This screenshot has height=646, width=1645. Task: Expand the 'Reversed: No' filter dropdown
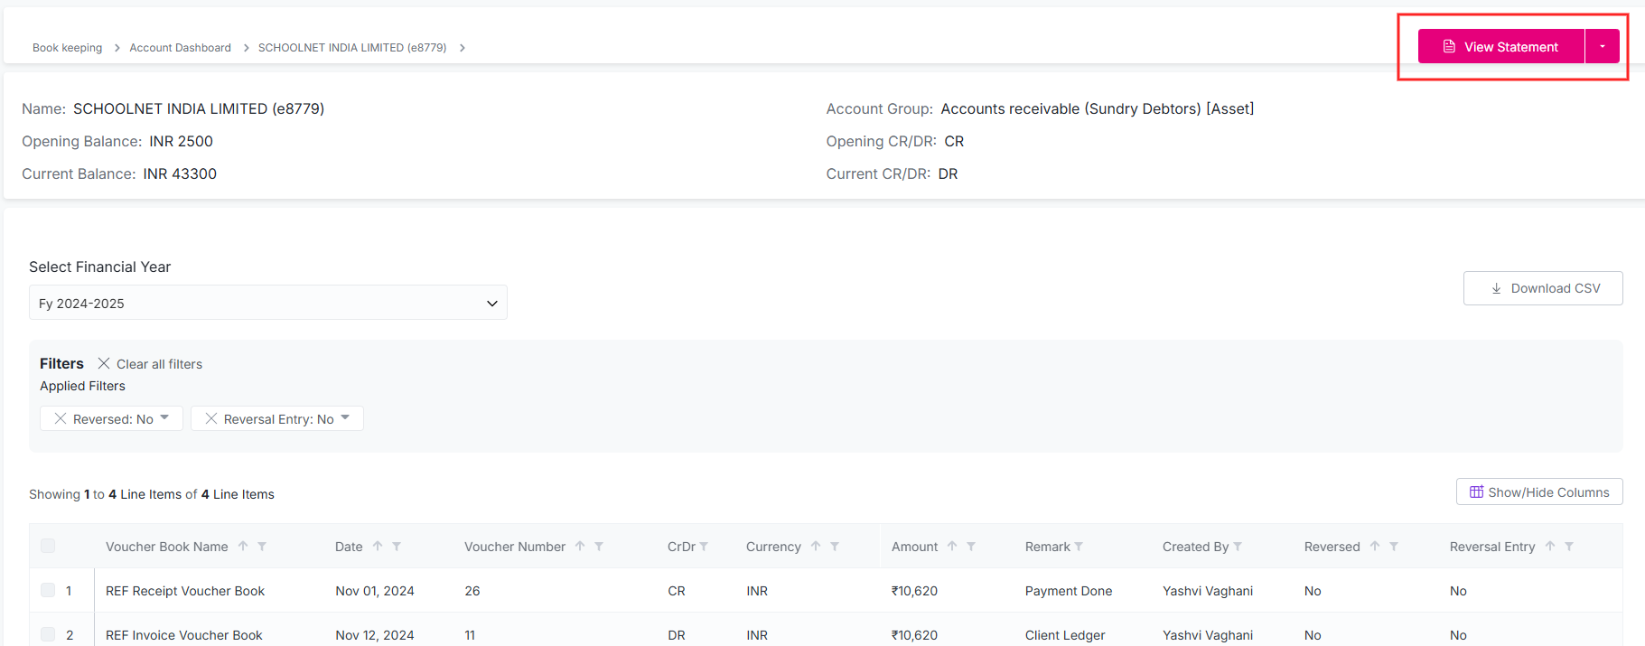tap(164, 417)
